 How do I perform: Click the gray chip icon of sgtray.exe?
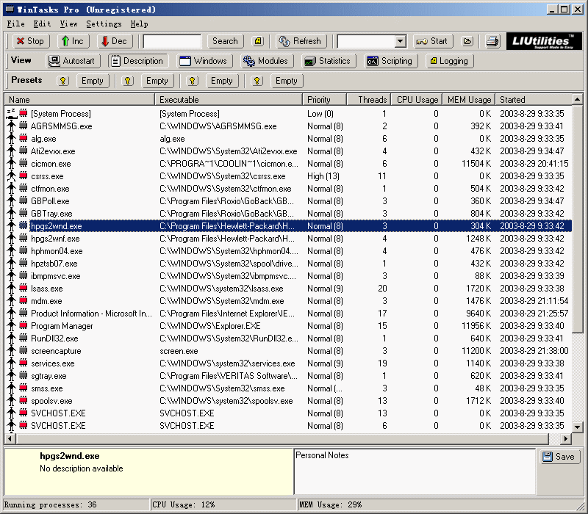click(24, 375)
